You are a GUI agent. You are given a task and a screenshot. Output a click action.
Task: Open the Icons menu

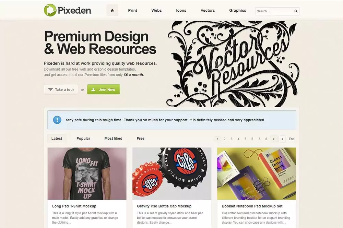pyautogui.click(x=181, y=11)
